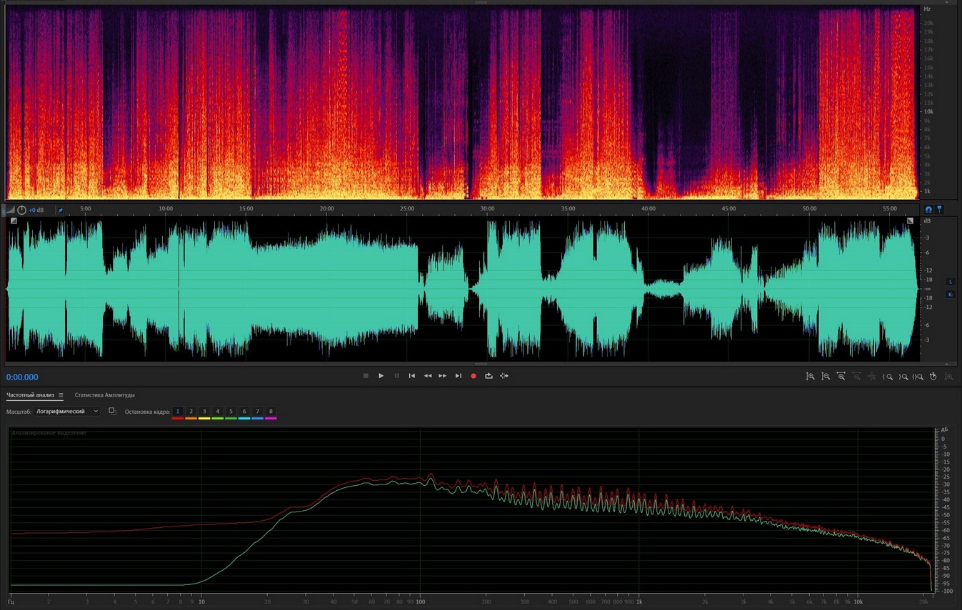Toggle the snapping magnet icon
962x610 pixels.
pos(928,210)
